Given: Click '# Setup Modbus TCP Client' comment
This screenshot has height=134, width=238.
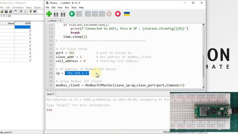Looking at the screenshot, I should click(79, 81).
